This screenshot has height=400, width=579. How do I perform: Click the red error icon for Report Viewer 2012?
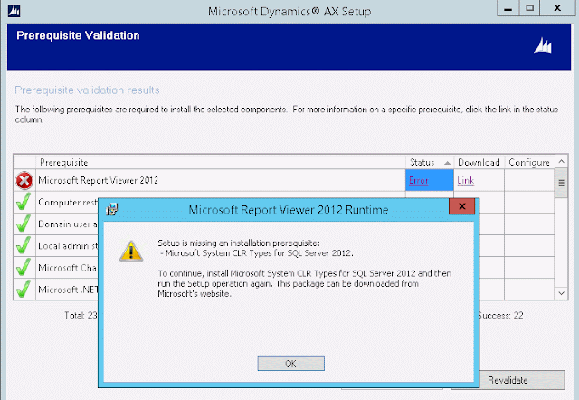coord(24,181)
